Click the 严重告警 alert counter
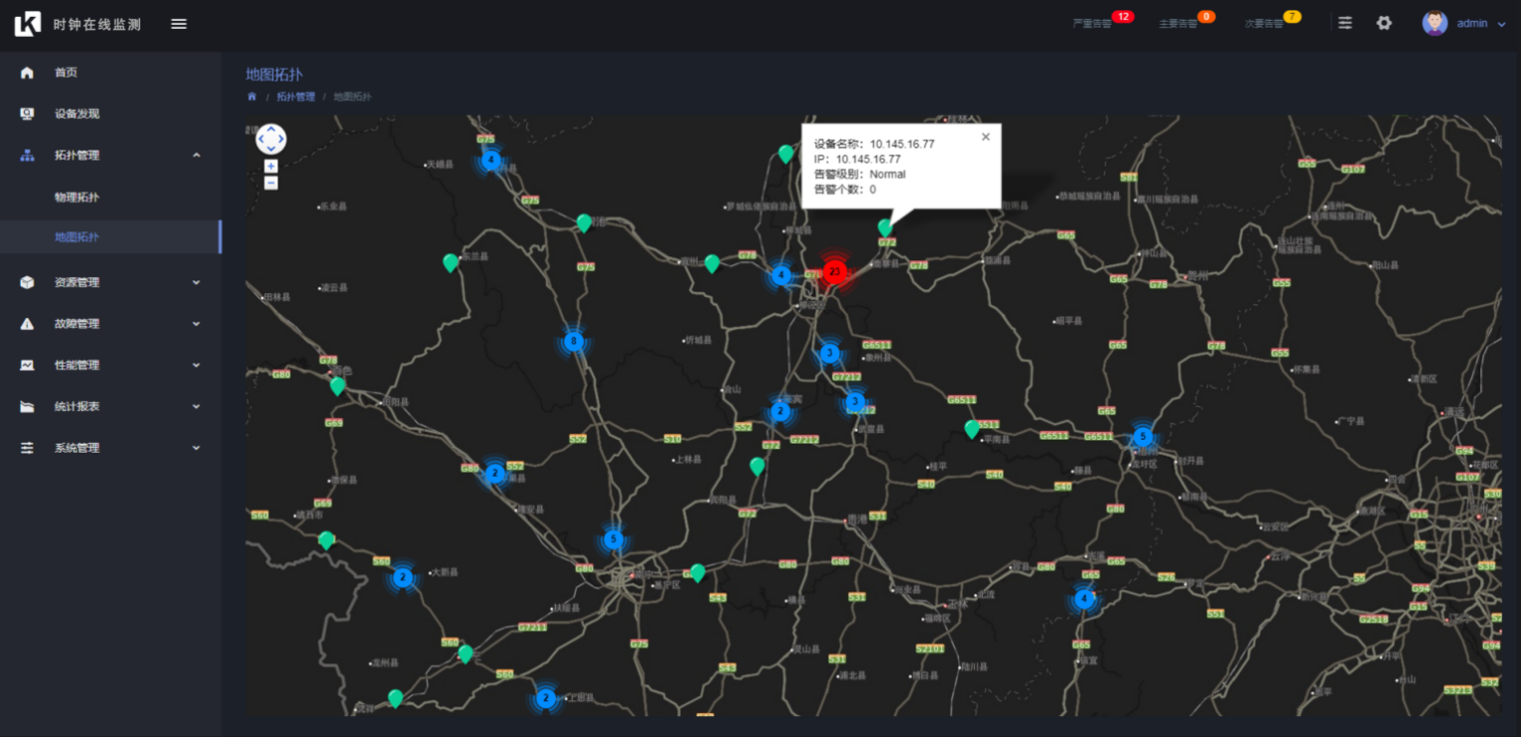The width and height of the screenshot is (1521, 737). 1101,22
